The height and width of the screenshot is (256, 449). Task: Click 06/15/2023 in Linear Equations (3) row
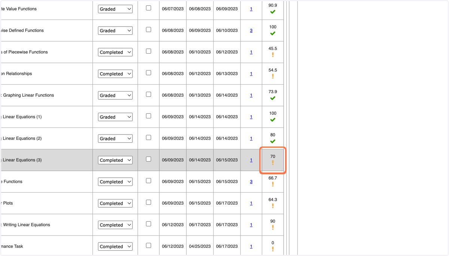tap(227, 160)
